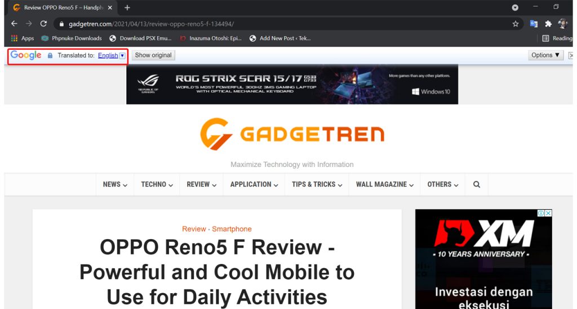Click the site search magnifier icon
Screen dimensions: 577x309
pos(477,184)
